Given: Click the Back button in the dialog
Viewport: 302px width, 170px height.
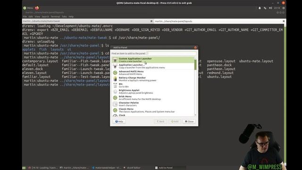Looking at the screenshot, I should pyautogui.click(x=160, y=121).
